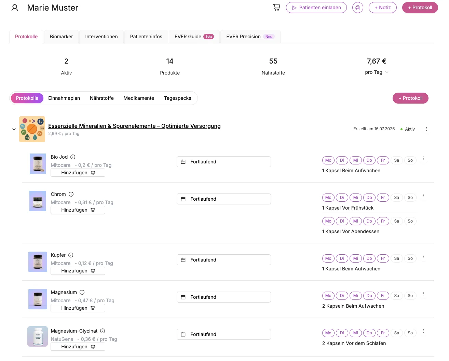Viewport: 449px width, 361px height.
Task: Toggle Mo day pill for Bio Jod
Action: pyautogui.click(x=328, y=160)
